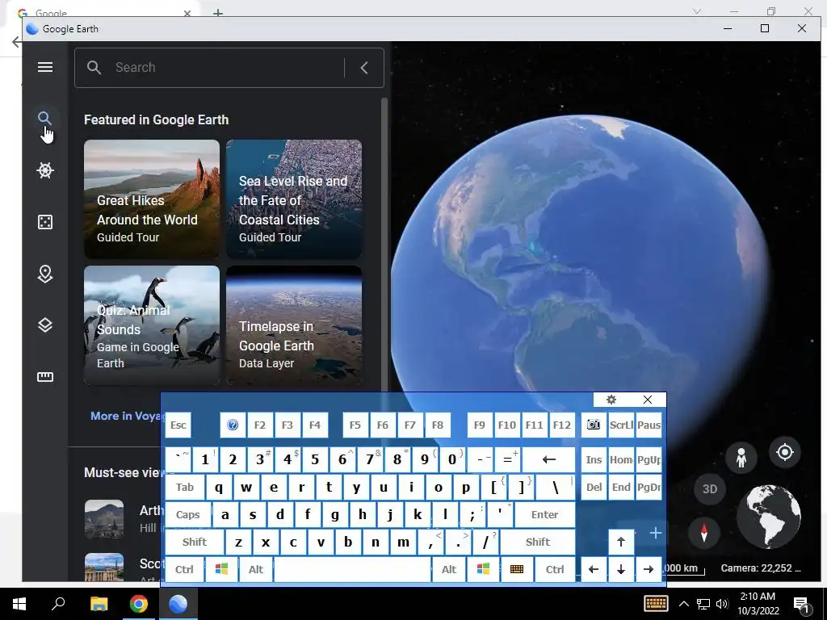Viewport: 827px width, 620px height.
Task: Tap the screenshot camera key
Action: (x=594, y=425)
